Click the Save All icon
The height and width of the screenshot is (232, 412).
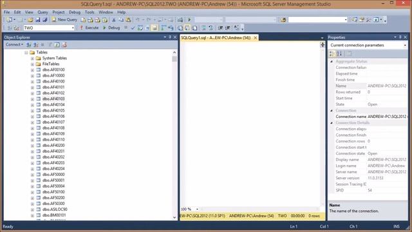click(x=45, y=20)
